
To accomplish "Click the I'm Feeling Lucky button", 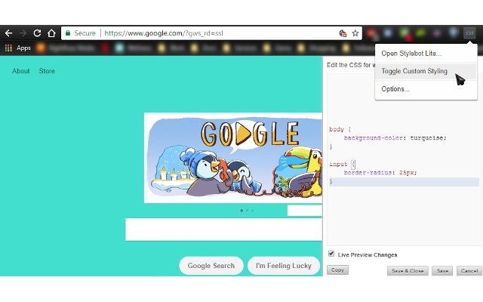I will point(284,266).
